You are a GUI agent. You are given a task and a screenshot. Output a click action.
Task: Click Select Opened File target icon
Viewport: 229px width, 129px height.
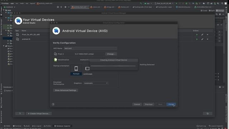[x=58, y=7]
